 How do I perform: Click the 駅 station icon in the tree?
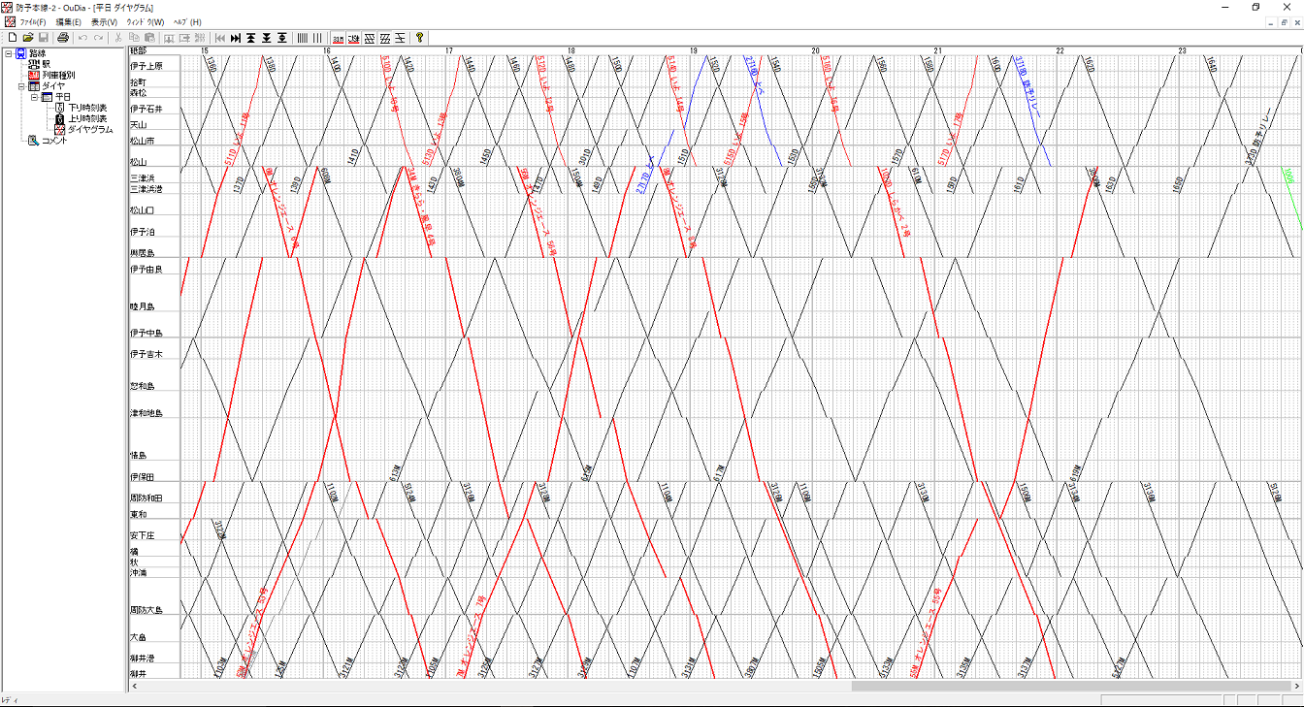(34, 64)
